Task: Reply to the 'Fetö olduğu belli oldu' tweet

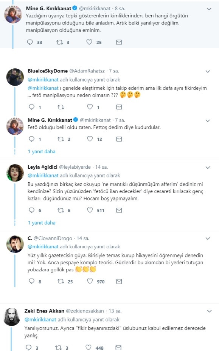Action: click(x=31, y=139)
